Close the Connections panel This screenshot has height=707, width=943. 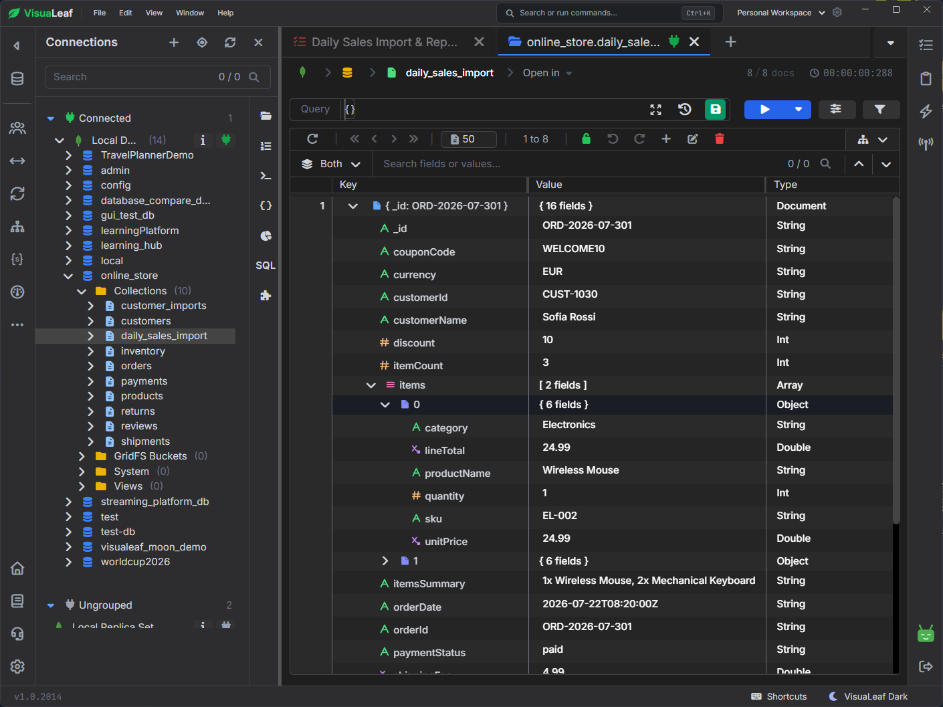tap(258, 42)
